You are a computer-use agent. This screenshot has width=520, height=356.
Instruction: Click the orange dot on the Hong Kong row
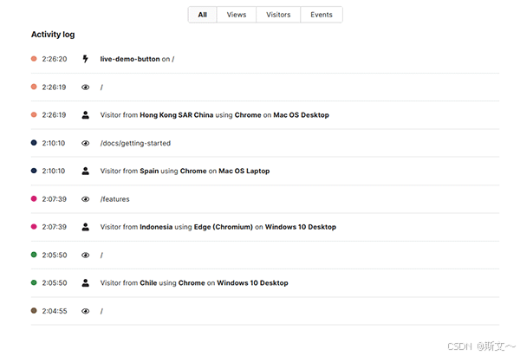[x=34, y=114]
